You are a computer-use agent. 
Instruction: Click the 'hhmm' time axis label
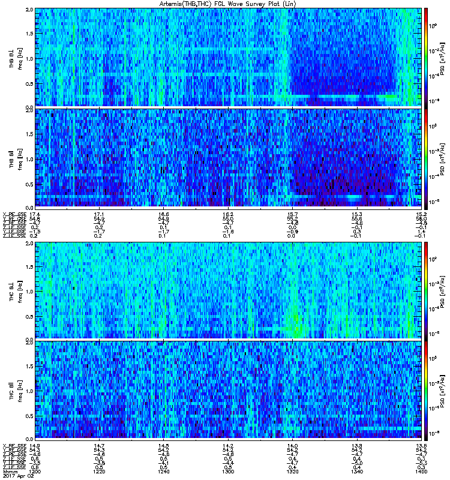coord(10,472)
